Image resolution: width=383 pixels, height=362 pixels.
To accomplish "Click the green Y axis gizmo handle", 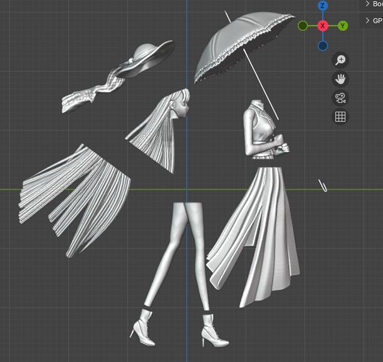I will coord(343,26).
